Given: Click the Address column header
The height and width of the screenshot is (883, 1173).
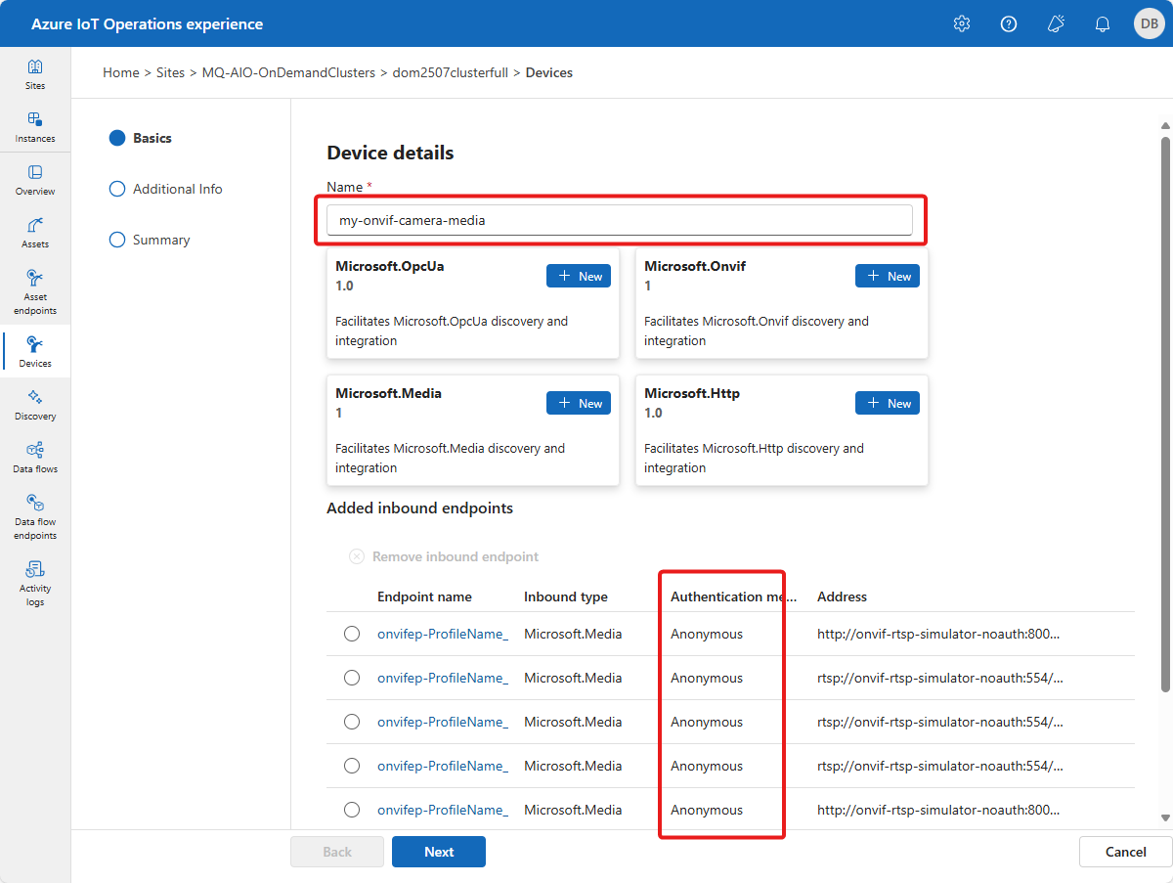Looking at the screenshot, I should (x=842, y=596).
